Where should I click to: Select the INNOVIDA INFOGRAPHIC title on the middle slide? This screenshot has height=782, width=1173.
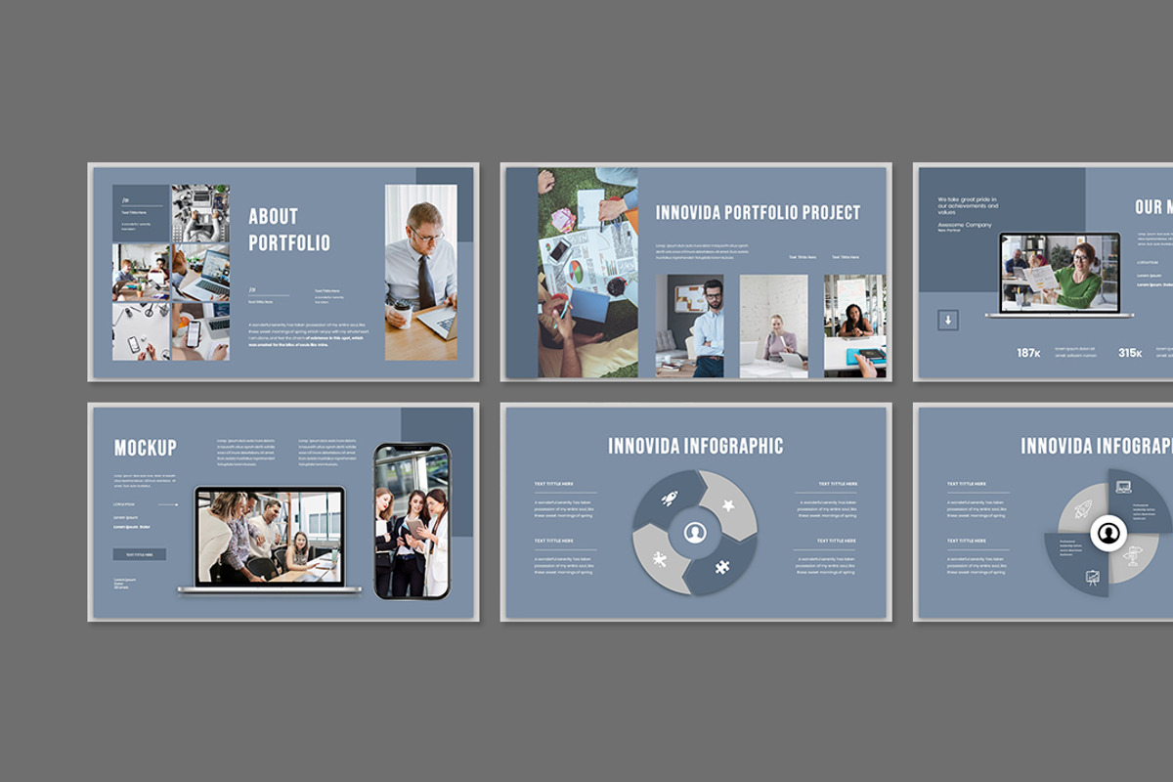696,446
